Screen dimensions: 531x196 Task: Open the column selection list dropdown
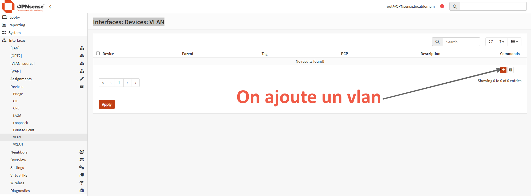(x=514, y=42)
